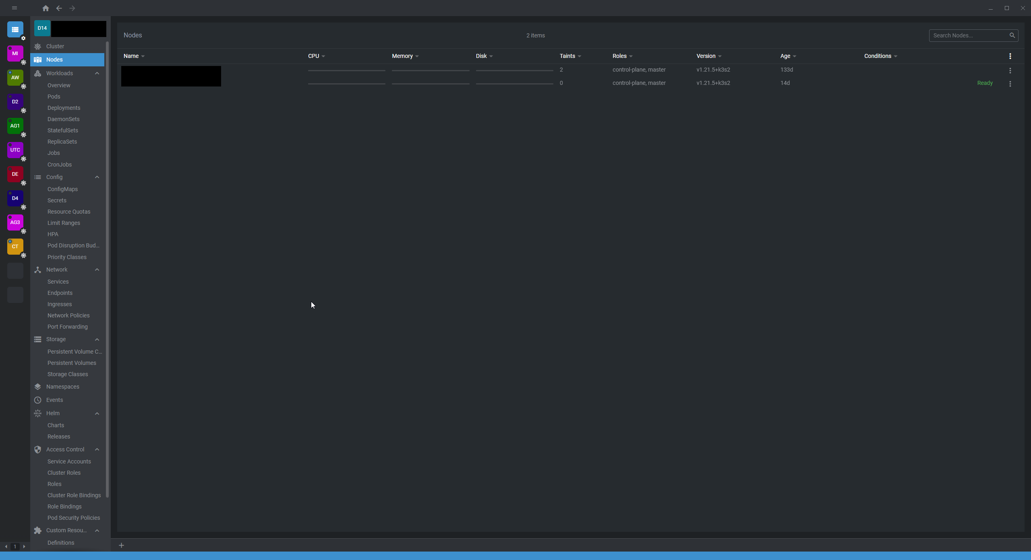Collapse the Helm section
Image resolution: width=1031 pixels, height=560 pixels.
tap(97, 413)
